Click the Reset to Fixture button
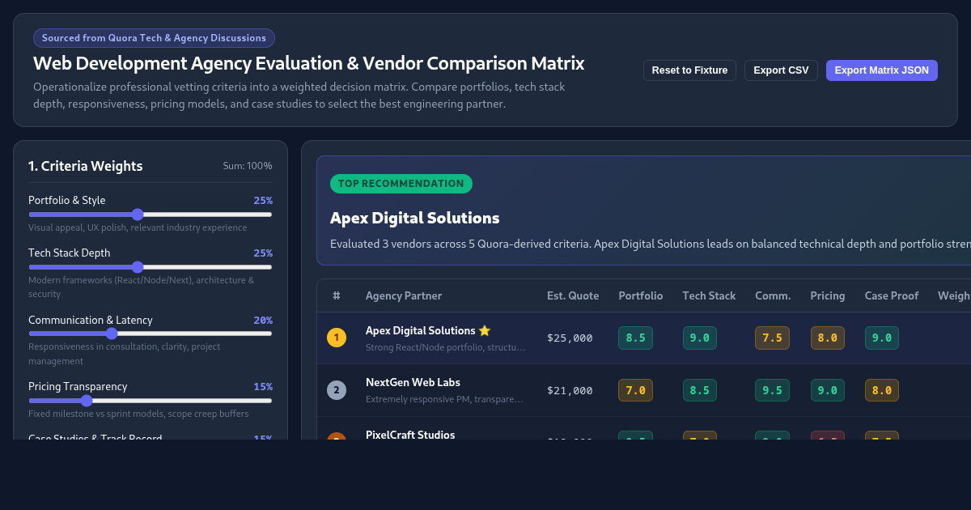Viewport: 971px width, 510px height. 689,70
